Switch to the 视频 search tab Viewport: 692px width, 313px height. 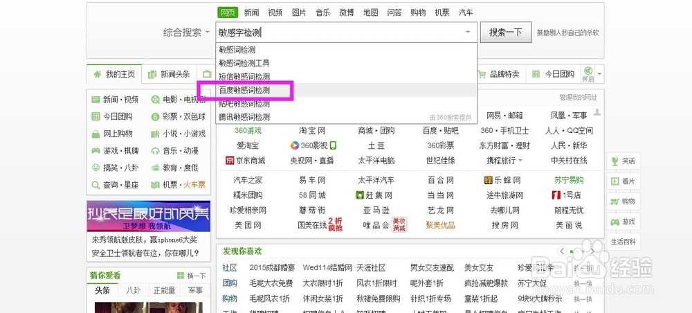(275, 12)
